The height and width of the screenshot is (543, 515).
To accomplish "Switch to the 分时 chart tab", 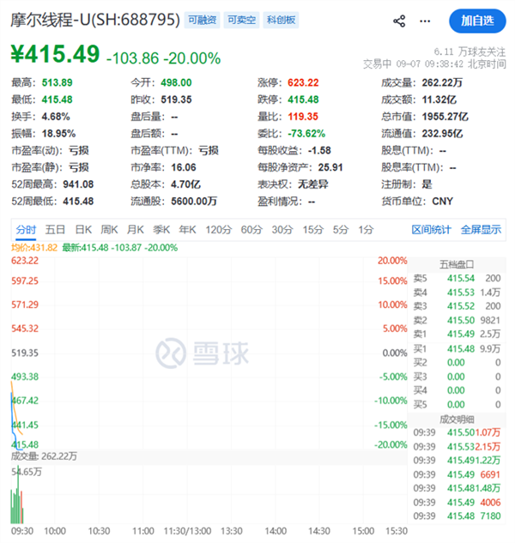I will 26,230.
